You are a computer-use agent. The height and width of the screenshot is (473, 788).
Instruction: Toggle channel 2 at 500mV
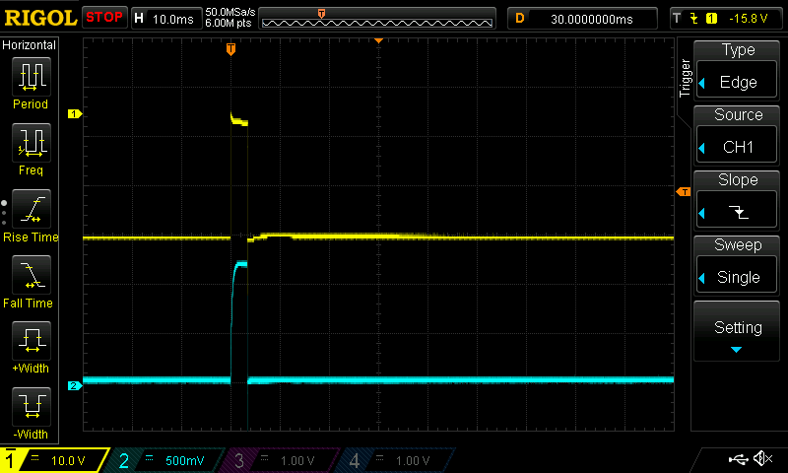tap(167, 460)
